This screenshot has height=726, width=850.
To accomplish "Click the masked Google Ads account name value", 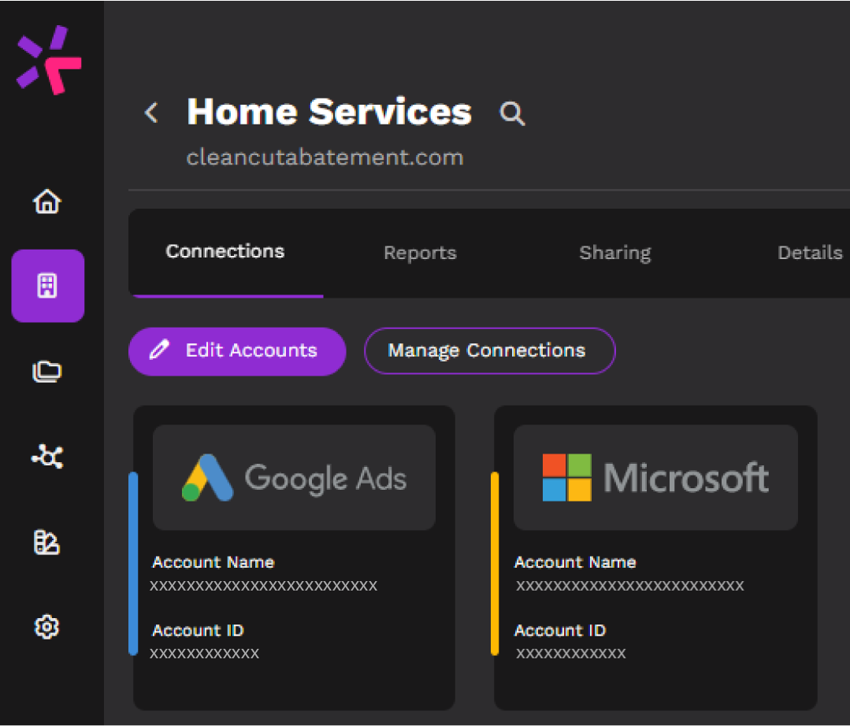I will pyautogui.click(x=263, y=586).
